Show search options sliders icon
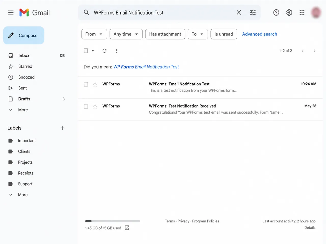 click(253, 12)
